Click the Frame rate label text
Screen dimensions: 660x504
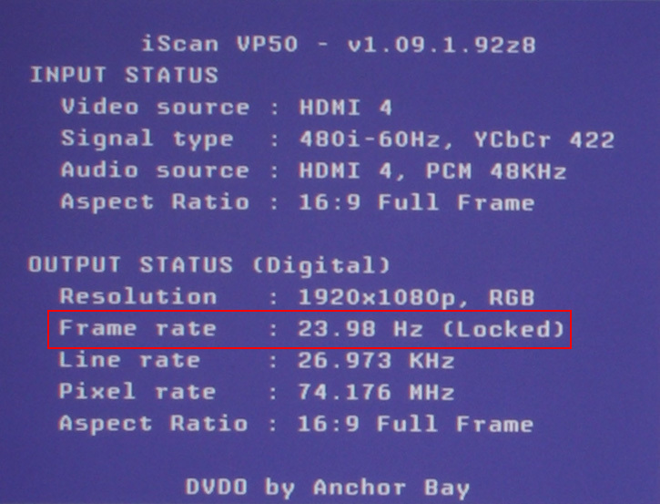pyautogui.click(x=137, y=328)
